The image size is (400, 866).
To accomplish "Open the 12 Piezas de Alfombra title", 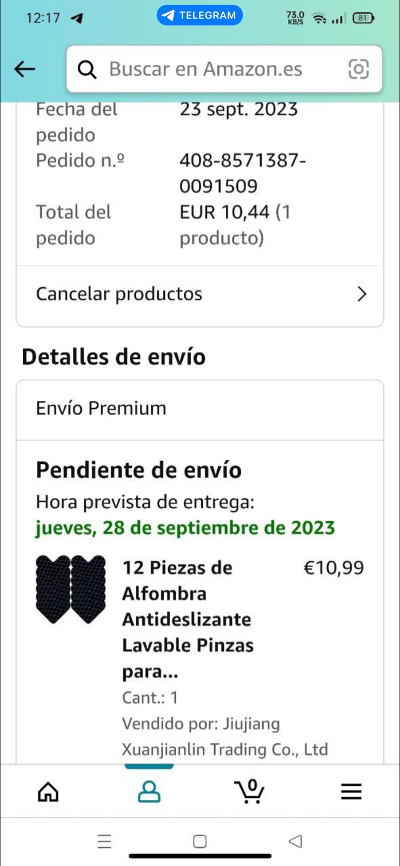I will pos(188,619).
